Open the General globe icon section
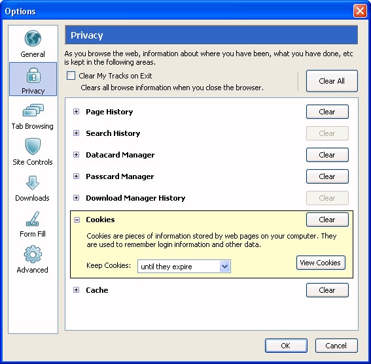371x364 pixels. click(33, 39)
